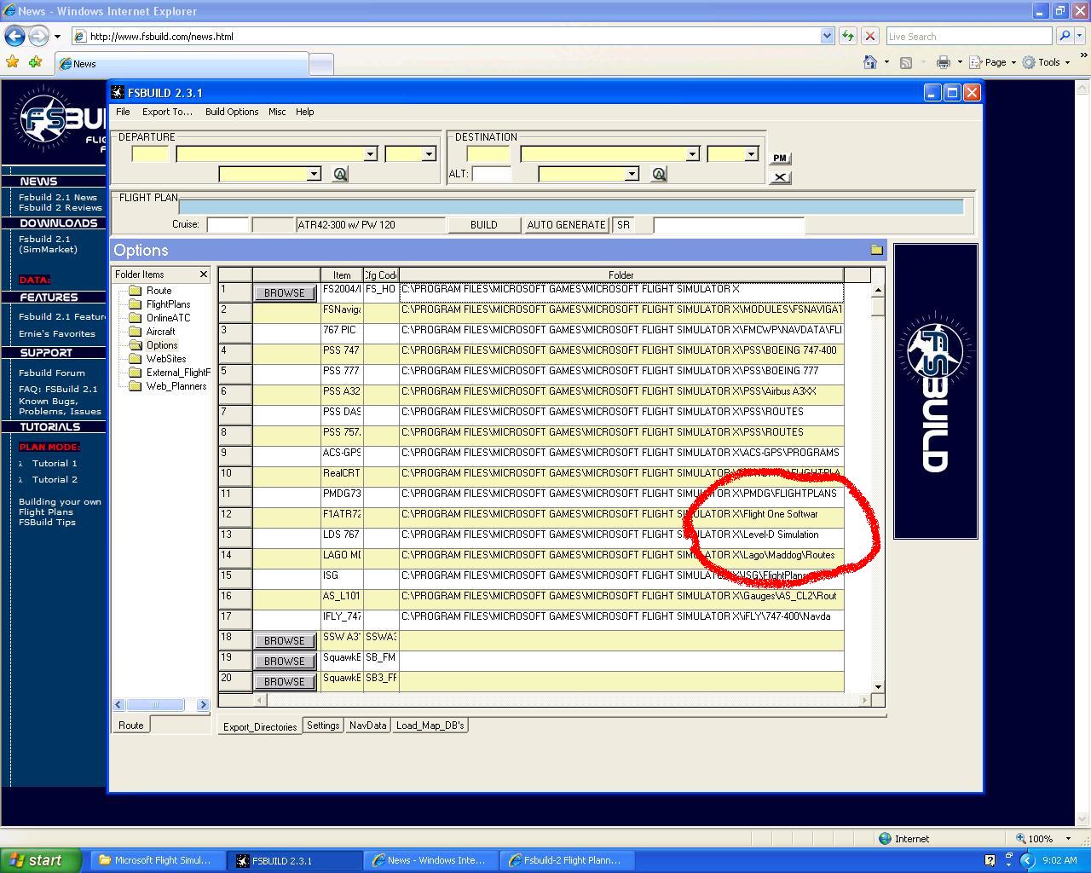Click the Route tab at bottom left
The height and width of the screenshot is (873, 1091).
point(130,726)
